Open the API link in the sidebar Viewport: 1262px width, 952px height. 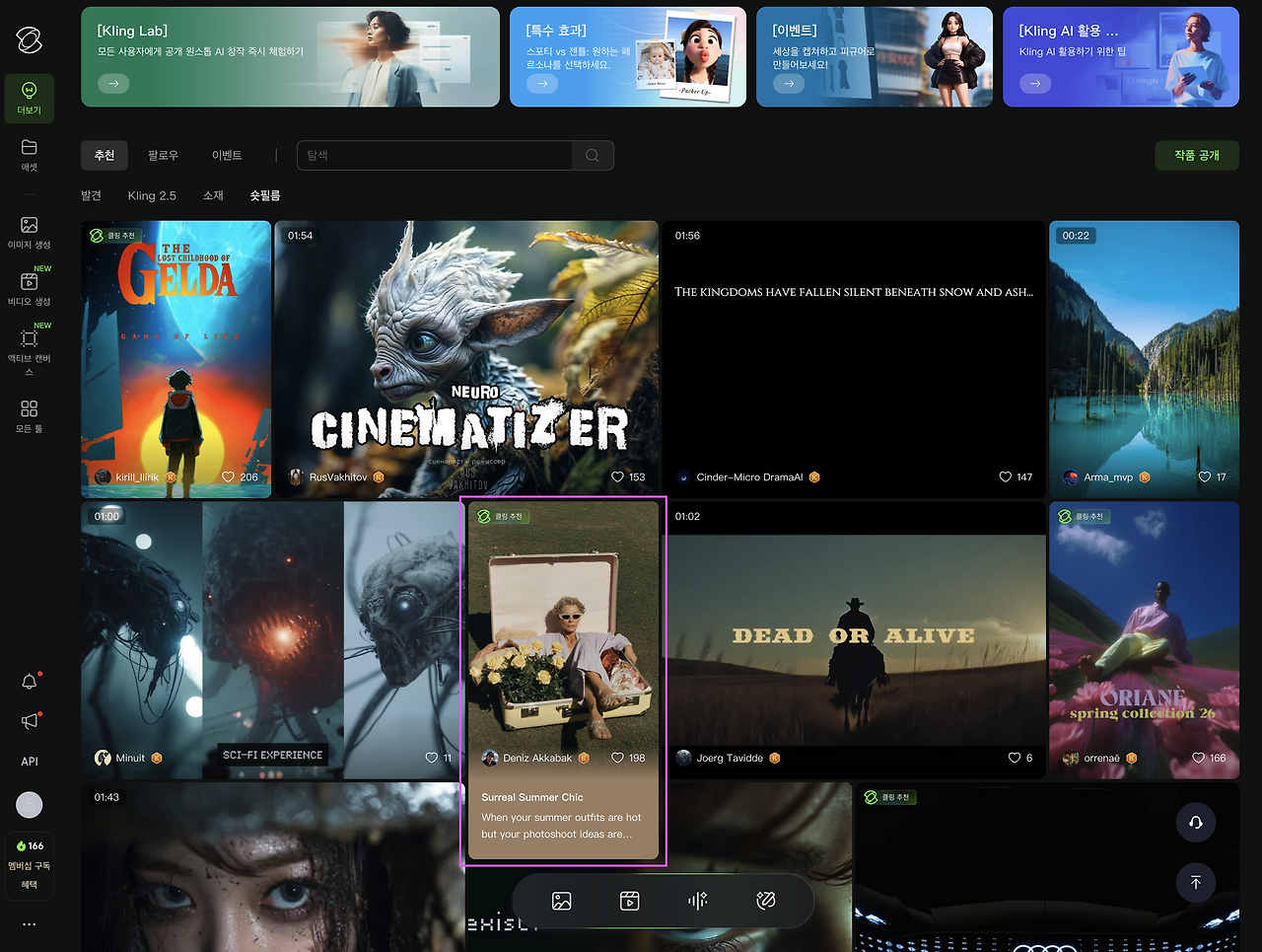[x=30, y=762]
